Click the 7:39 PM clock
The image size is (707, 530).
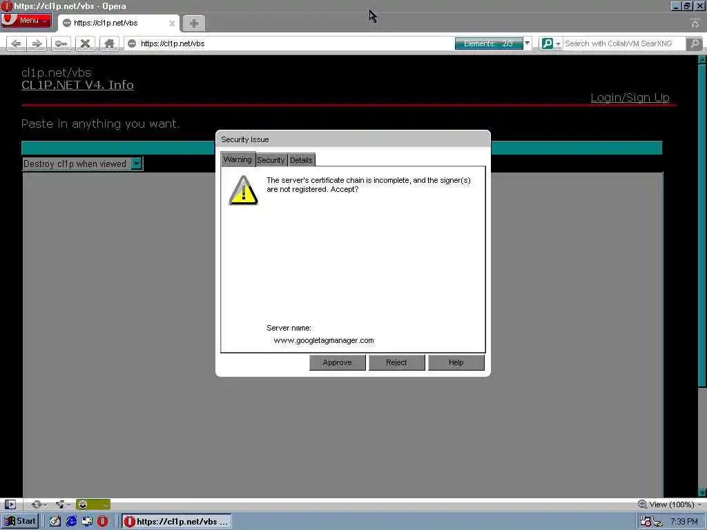[684, 522]
